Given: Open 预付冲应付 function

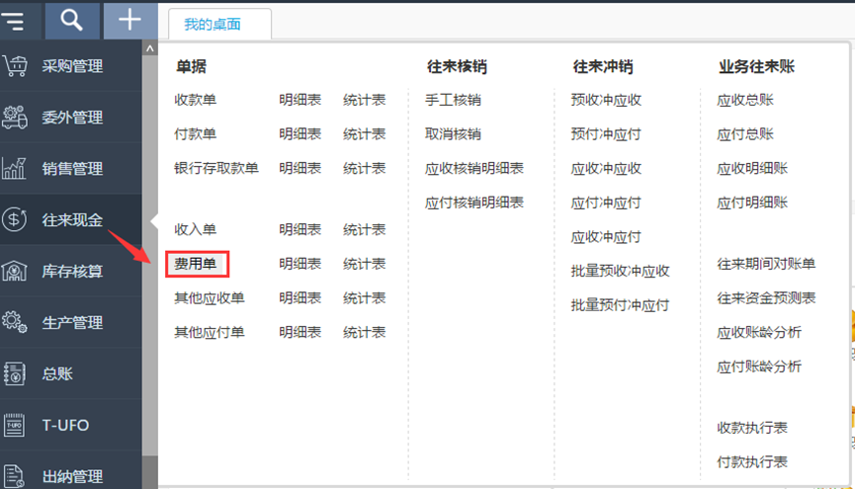Looking at the screenshot, I should 606,134.
